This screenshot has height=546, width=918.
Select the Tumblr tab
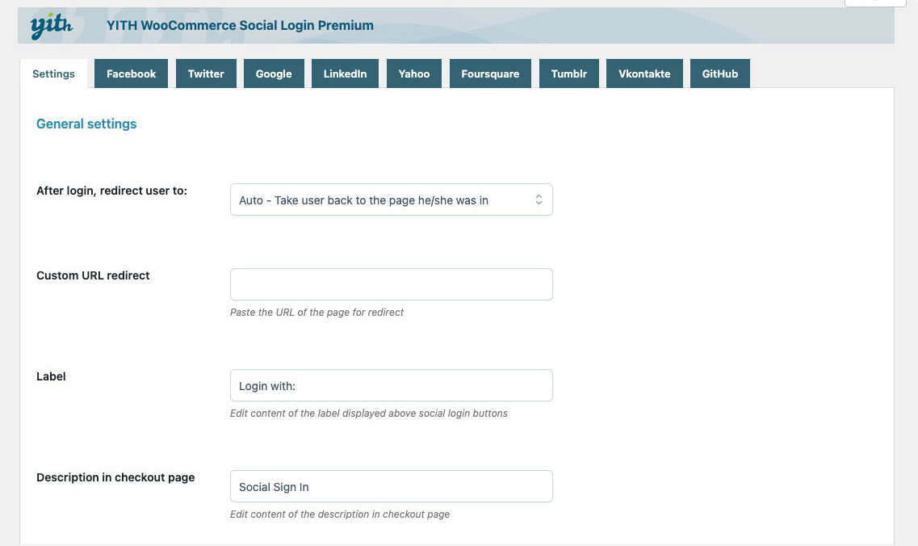pyautogui.click(x=569, y=73)
